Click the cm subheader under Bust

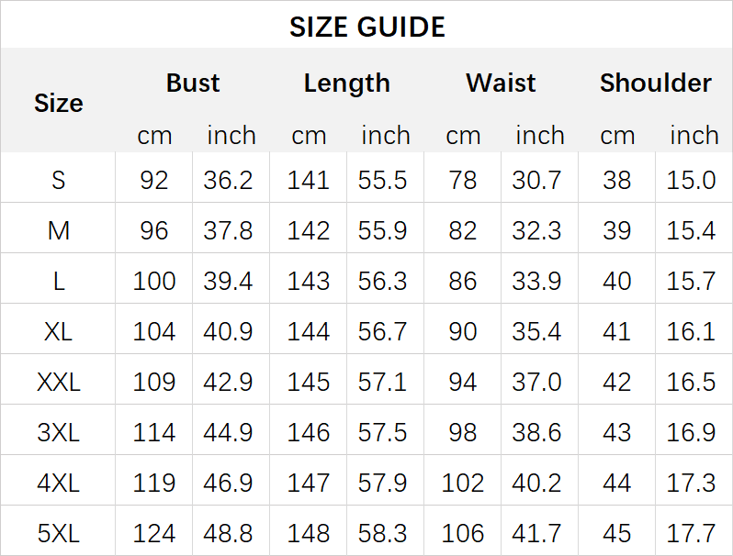tap(154, 136)
